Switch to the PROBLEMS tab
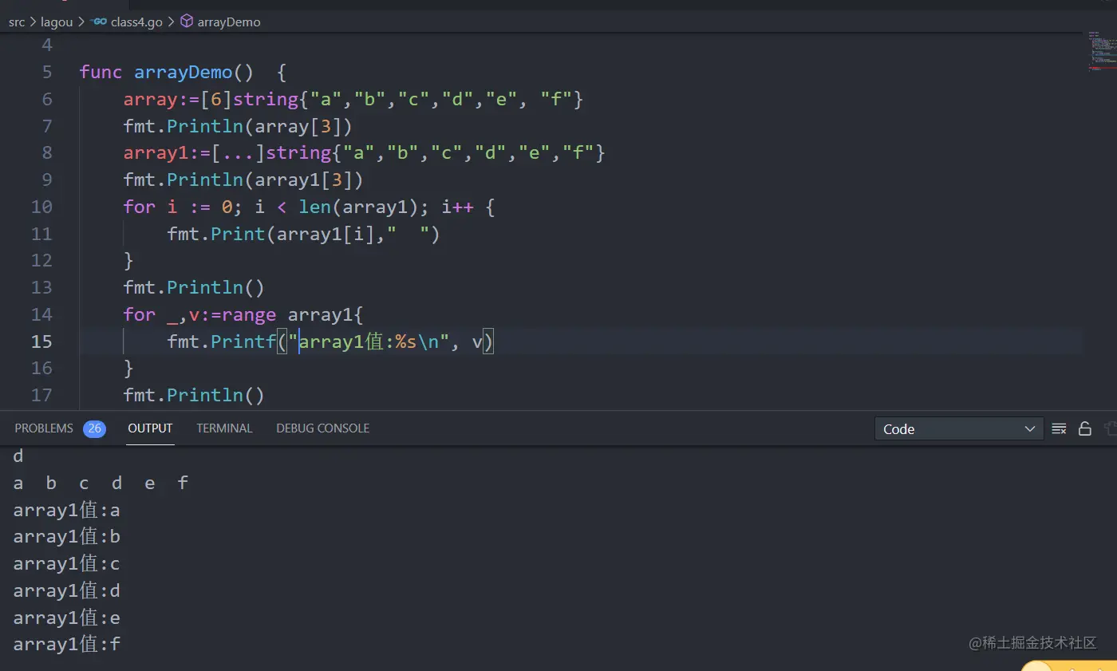The image size is (1117, 671). [x=44, y=428]
